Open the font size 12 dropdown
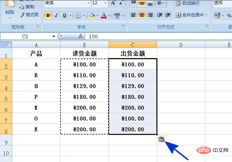Viewport: 232px width, 162px height. click(105, 3)
